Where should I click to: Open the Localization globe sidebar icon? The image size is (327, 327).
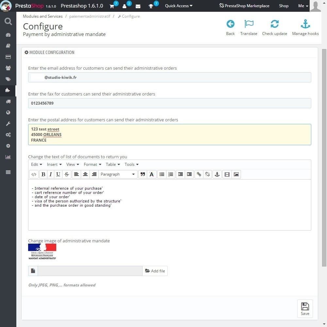pos(8,112)
